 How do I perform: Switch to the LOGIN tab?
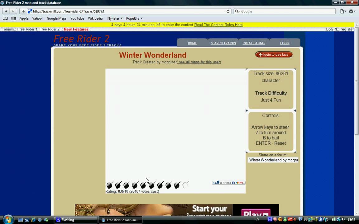tap(285, 43)
